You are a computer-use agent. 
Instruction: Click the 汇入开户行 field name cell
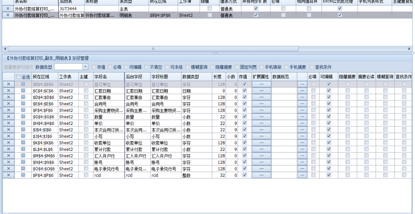108,156
